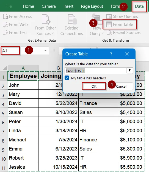Click HR cell in Linda's row
Image resolution: width=149 pixels, height=172 pixels.
(x=98, y=131)
